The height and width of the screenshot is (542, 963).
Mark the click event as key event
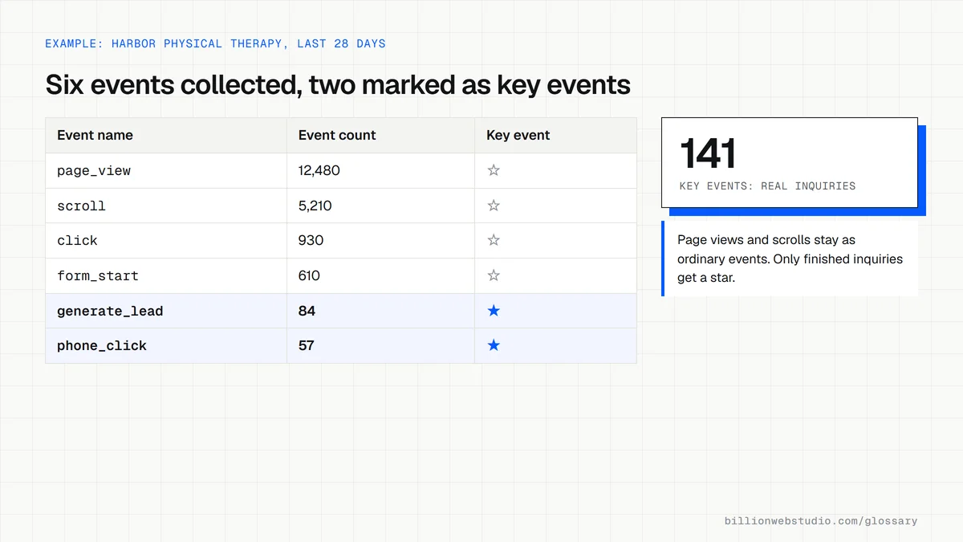(x=494, y=240)
